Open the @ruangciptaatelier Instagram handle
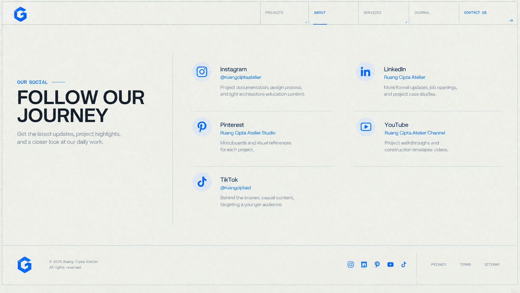The width and height of the screenshot is (520, 293). pos(241,77)
